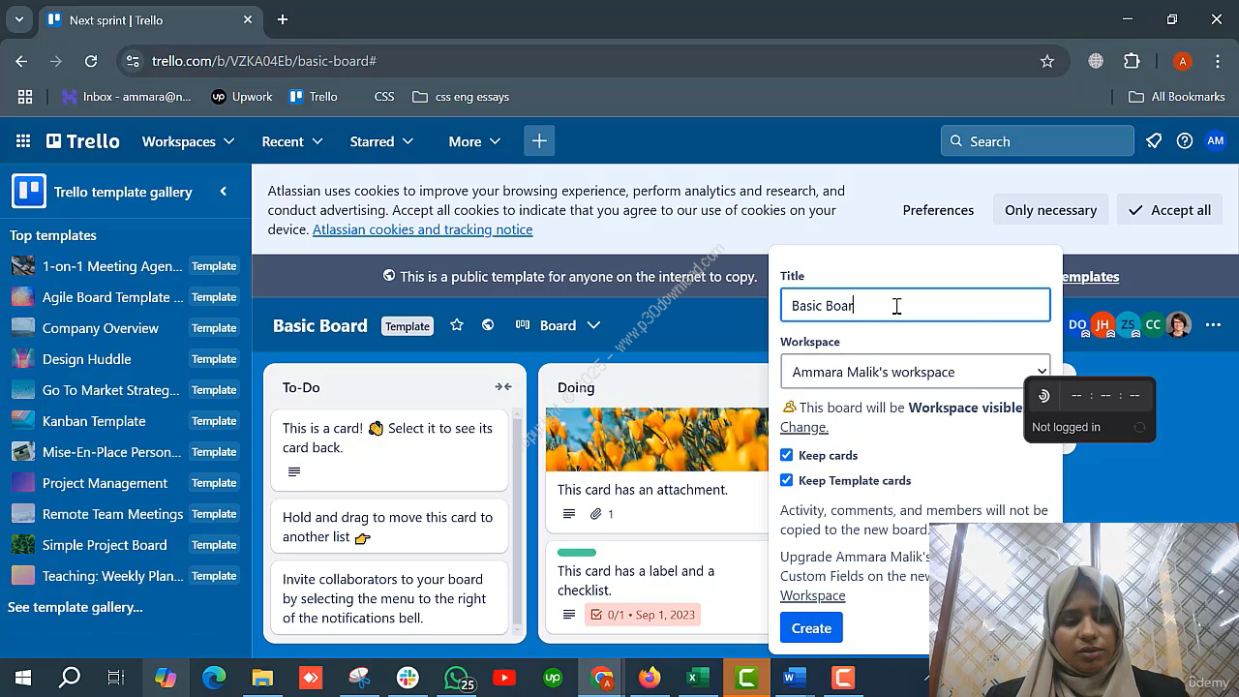This screenshot has width=1239, height=697.
Task: Open the Upwork bookmark
Action: (242, 97)
